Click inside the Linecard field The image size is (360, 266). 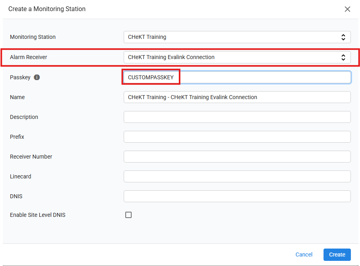coord(237,176)
